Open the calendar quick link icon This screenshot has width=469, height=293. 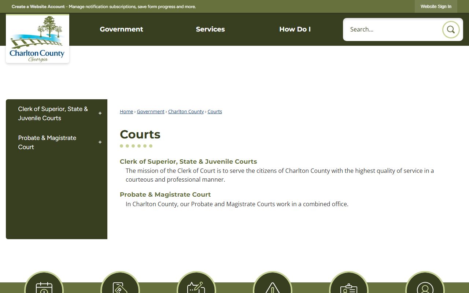coord(44,282)
